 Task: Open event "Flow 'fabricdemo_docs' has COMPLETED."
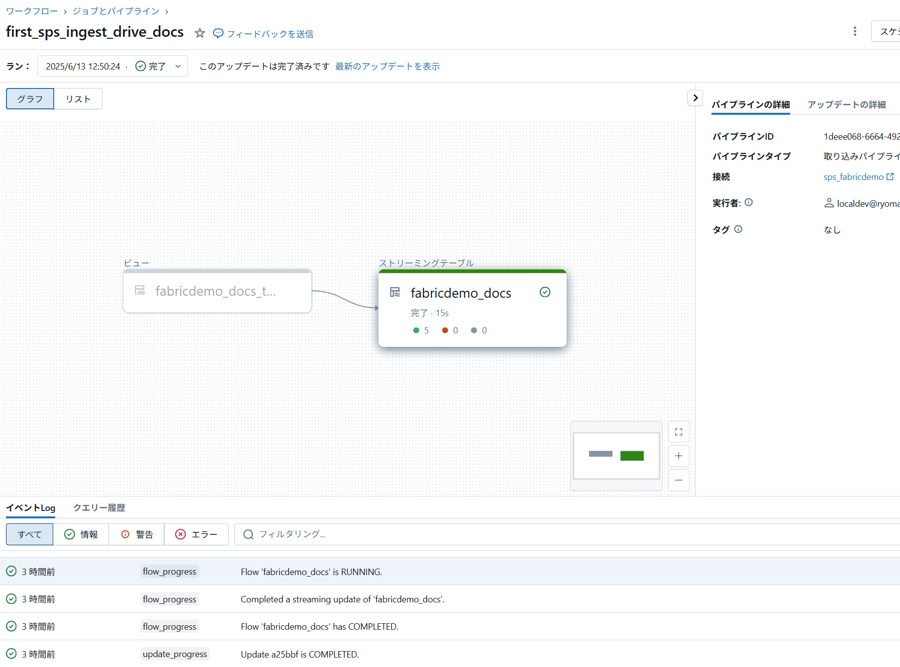point(319,627)
